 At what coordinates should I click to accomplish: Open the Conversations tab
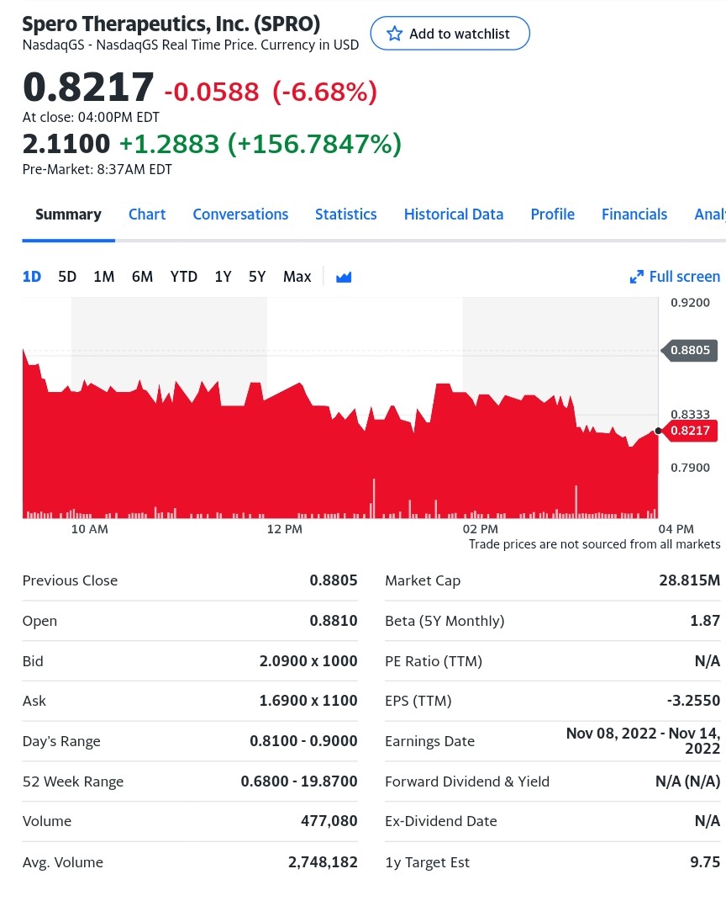[240, 215]
